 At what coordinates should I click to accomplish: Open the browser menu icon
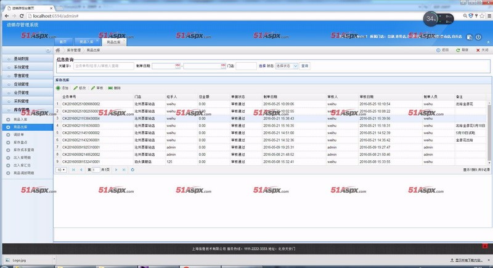489,15
